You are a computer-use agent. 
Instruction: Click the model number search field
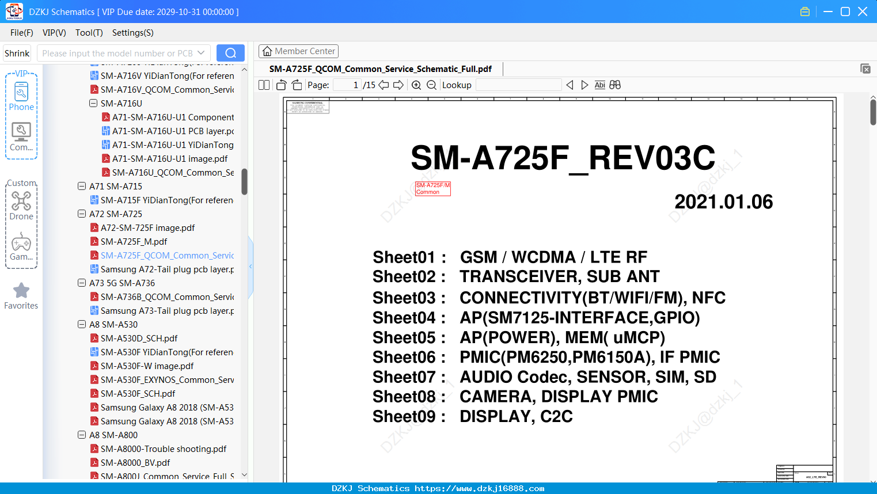coord(118,53)
